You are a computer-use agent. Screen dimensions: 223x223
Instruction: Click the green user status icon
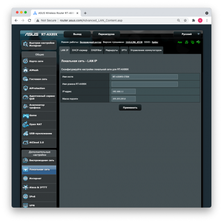(186, 42)
